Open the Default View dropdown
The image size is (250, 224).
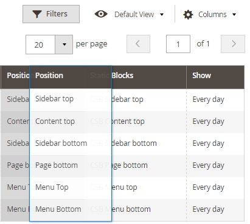pos(139,15)
